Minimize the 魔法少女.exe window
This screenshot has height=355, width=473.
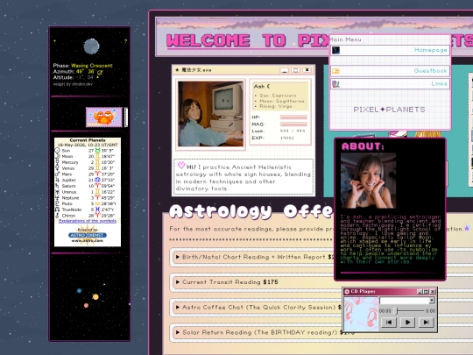click(284, 70)
